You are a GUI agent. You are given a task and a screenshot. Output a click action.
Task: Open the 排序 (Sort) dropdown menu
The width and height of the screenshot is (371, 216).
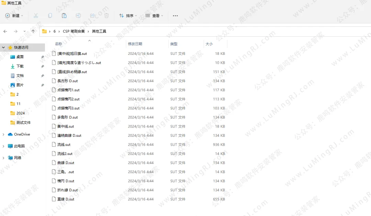128,16
